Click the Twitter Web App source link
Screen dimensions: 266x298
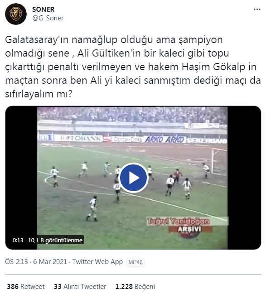pos(97,262)
